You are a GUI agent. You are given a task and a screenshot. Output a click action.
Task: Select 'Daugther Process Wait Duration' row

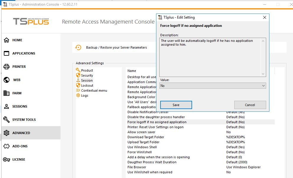pyautogui.click(x=201, y=162)
